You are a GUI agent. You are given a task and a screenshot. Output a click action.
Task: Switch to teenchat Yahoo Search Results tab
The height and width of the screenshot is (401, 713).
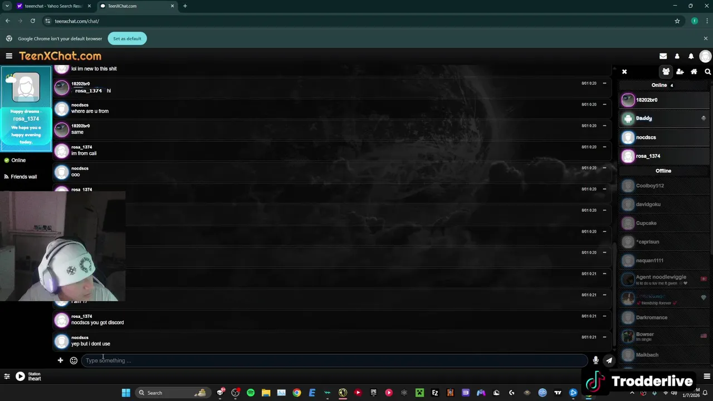tap(53, 6)
